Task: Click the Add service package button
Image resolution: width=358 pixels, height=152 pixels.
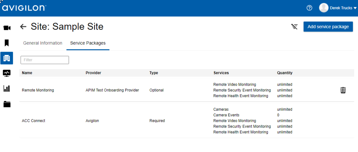Action: pos(328,27)
